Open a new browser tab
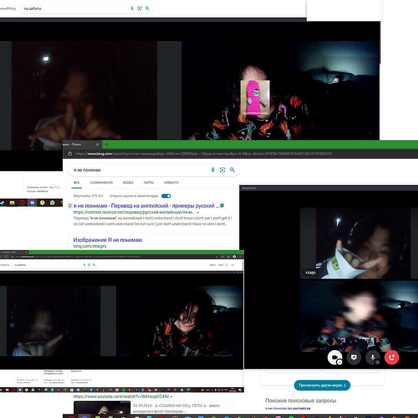 coord(106,144)
